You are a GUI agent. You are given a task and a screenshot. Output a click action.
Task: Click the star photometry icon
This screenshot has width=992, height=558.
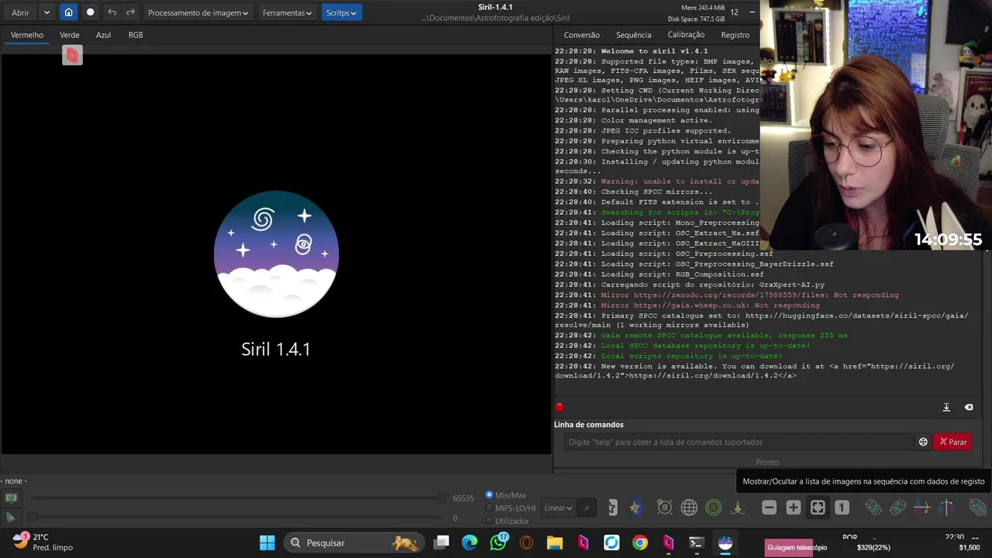tap(635, 508)
